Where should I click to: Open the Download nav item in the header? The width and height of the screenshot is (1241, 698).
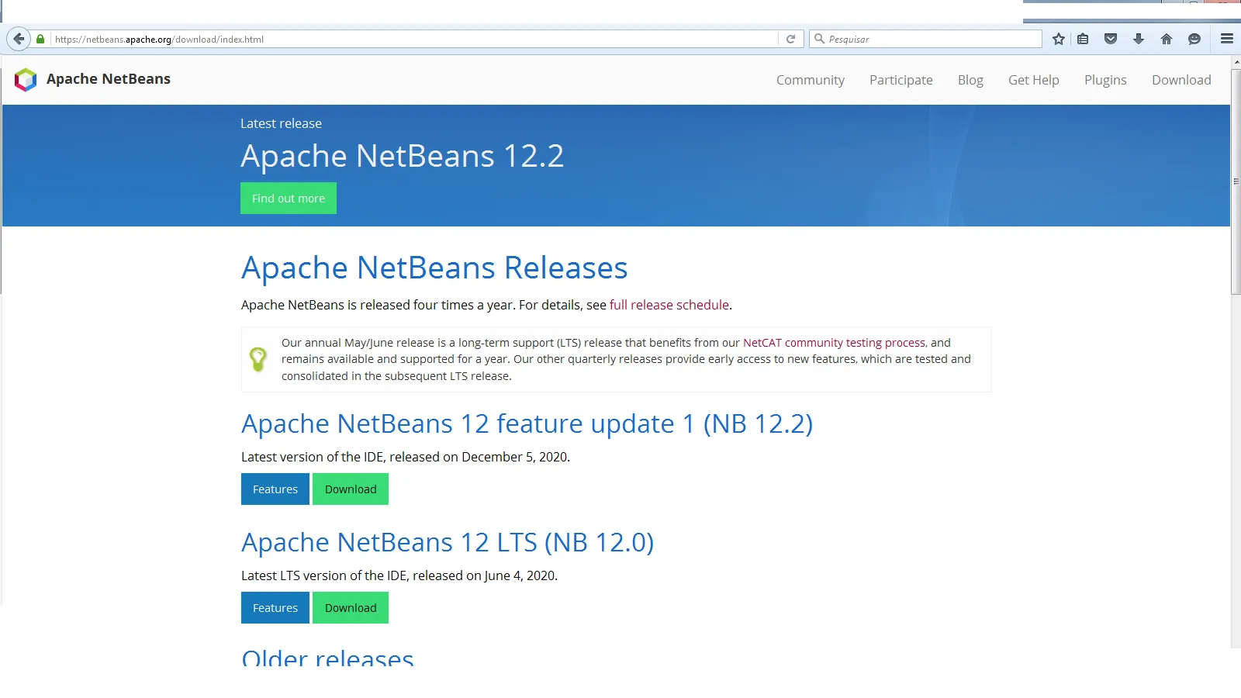click(1181, 80)
